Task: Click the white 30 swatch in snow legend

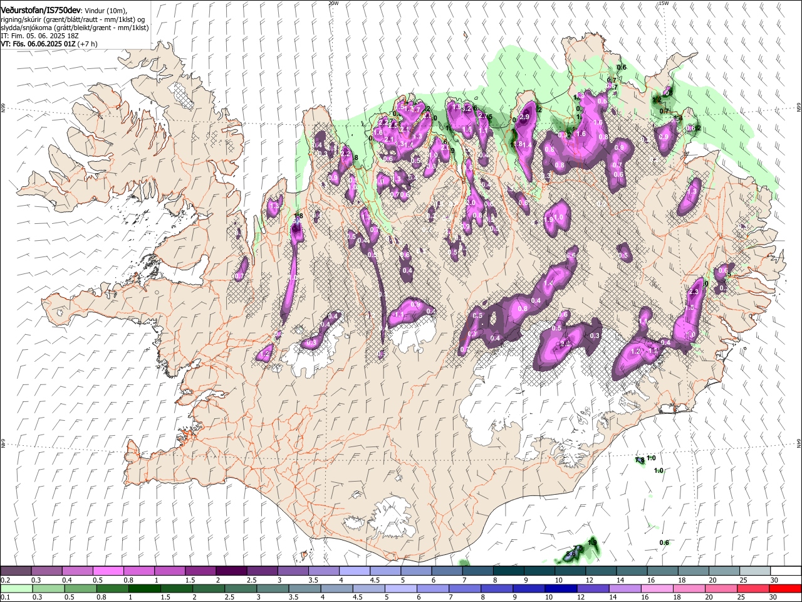Action: [786, 571]
